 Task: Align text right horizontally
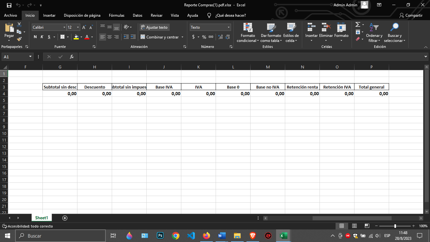[116, 37]
